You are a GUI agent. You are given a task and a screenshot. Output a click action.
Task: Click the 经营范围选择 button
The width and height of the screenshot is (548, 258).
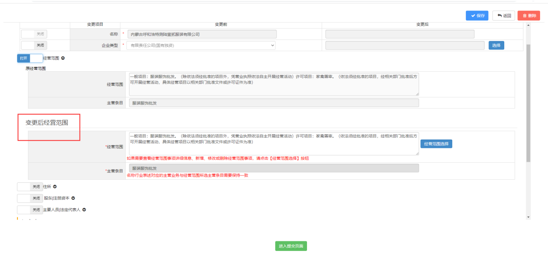(436, 144)
